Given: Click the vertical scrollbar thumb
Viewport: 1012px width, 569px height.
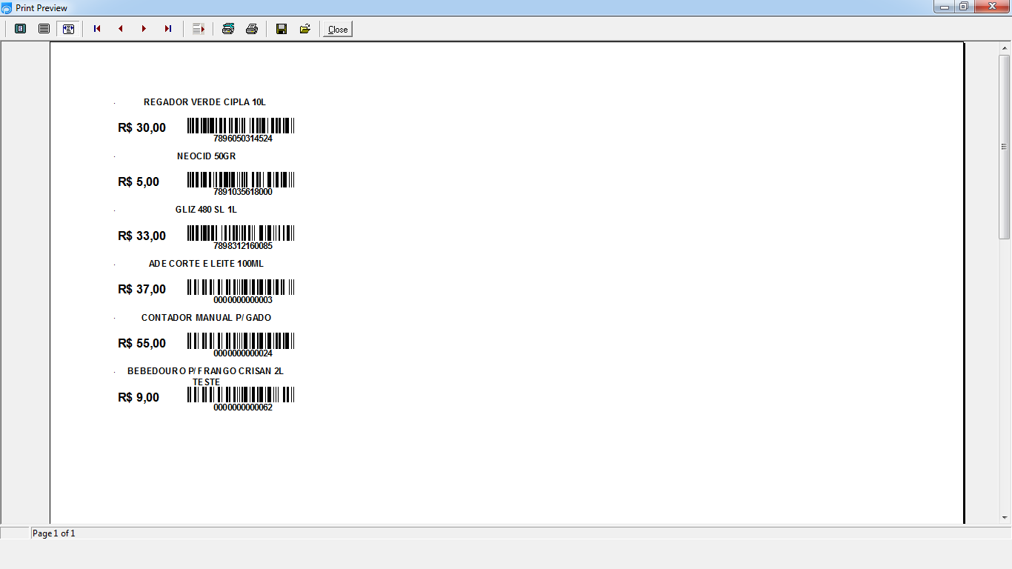Looking at the screenshot, I should tap(1005, 147).
